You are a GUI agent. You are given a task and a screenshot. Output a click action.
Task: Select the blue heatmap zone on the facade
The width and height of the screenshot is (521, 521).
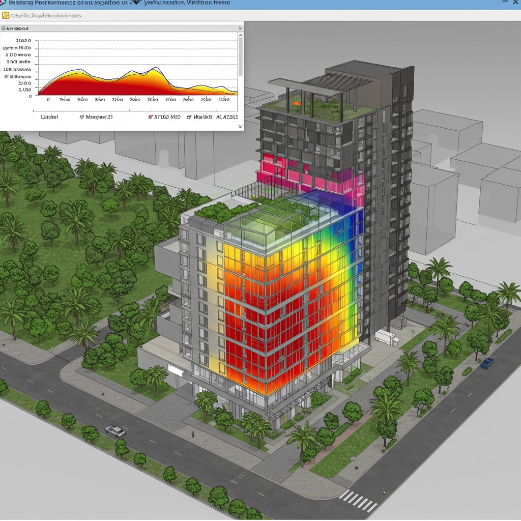pos(352,233)
